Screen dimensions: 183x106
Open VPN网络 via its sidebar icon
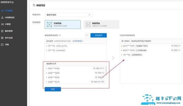(2, 11)
